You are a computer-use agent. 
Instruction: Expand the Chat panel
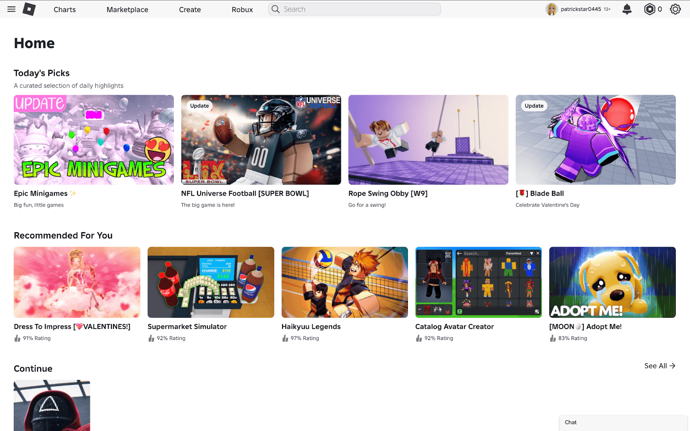tap(623, 423)
